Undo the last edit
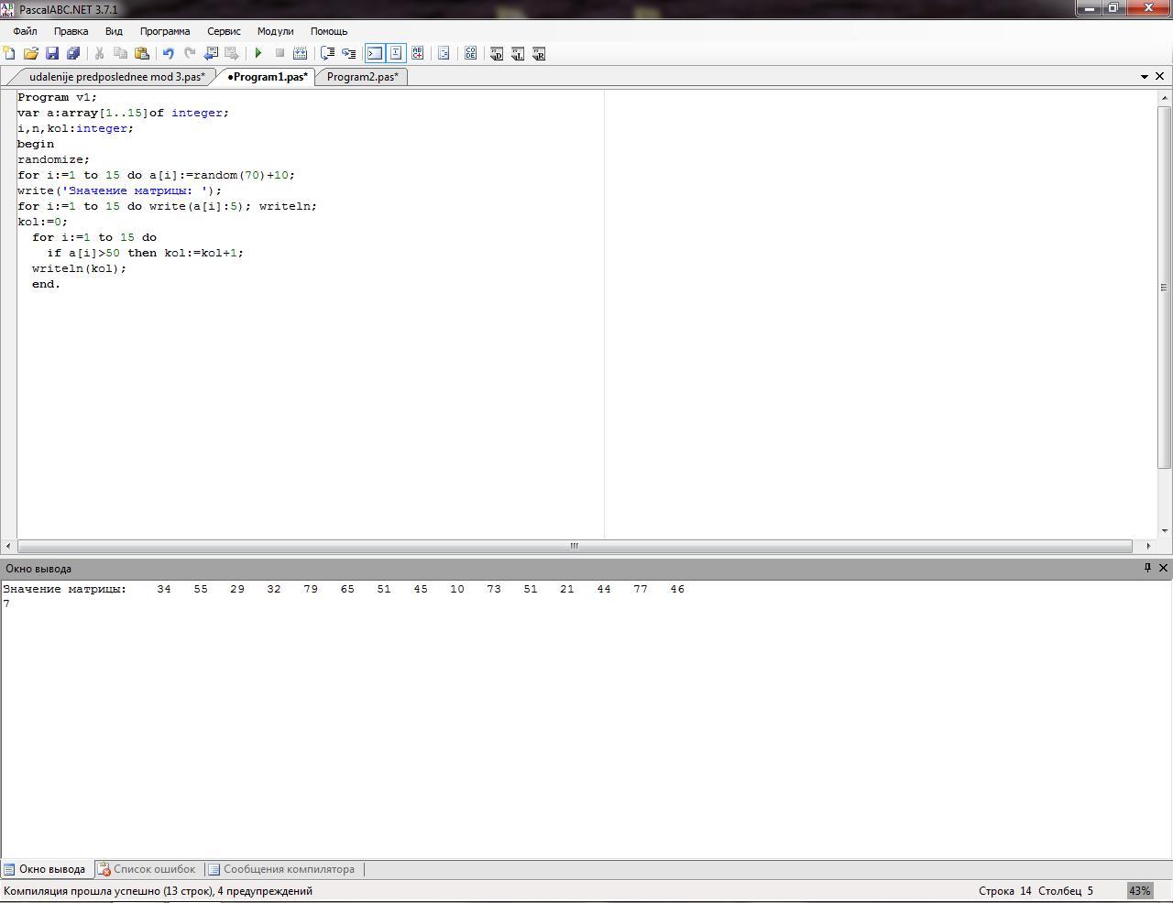 (168, 53)
